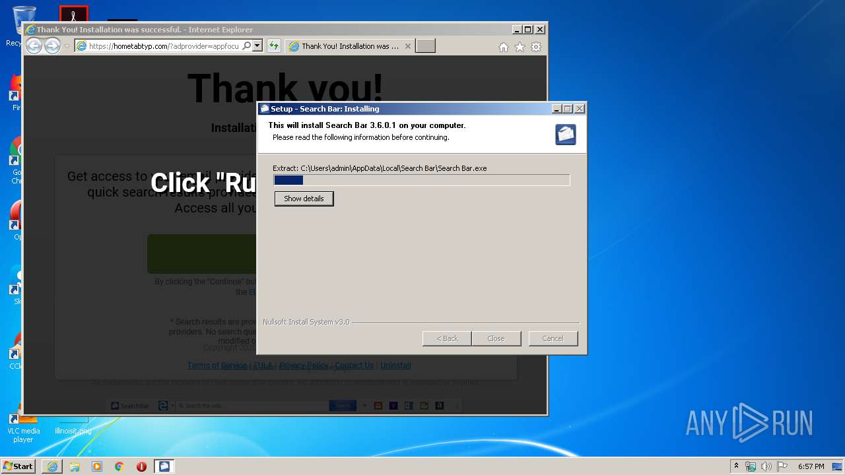Click the Setup window title bar icon
845x475 pixels.
[x=265, y=109]
